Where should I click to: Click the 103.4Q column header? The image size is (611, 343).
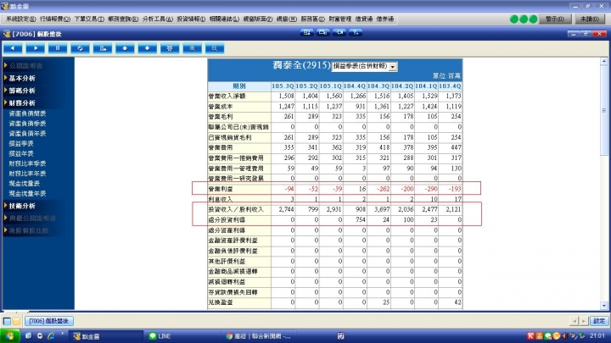click(450, 86)
